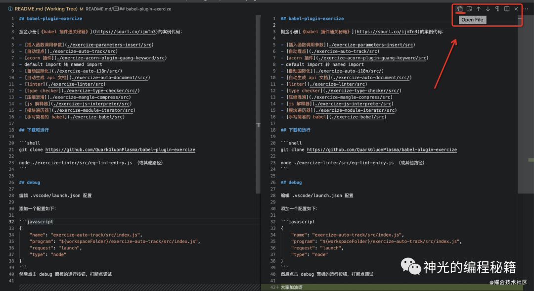The width and height of the screenshot is (534, 291).
Task: Click the symbol icon in the breadcrumb
Action: tap(116, 9)
